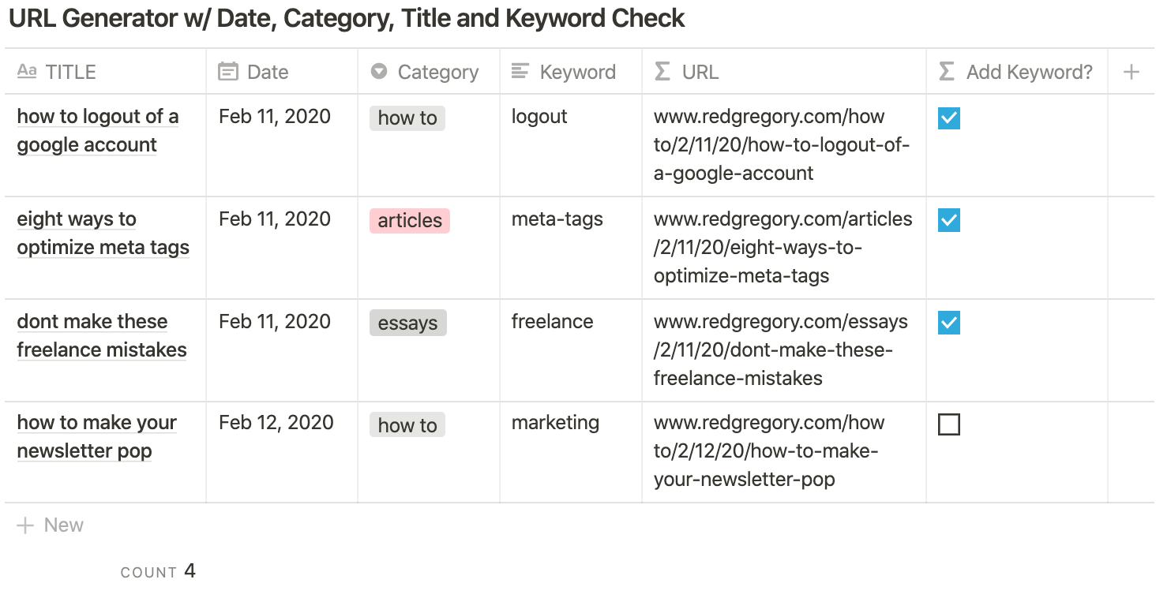Image resolution: width=1156 pixels, height=598 pixels.
Task: Click the plus icon to add column
Action: tap(1131, 72)
